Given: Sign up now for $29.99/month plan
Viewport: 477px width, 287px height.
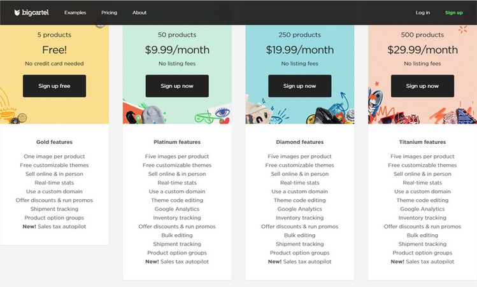Looking at the screenshot, I should pyautogui.click(x=422, y=86).
